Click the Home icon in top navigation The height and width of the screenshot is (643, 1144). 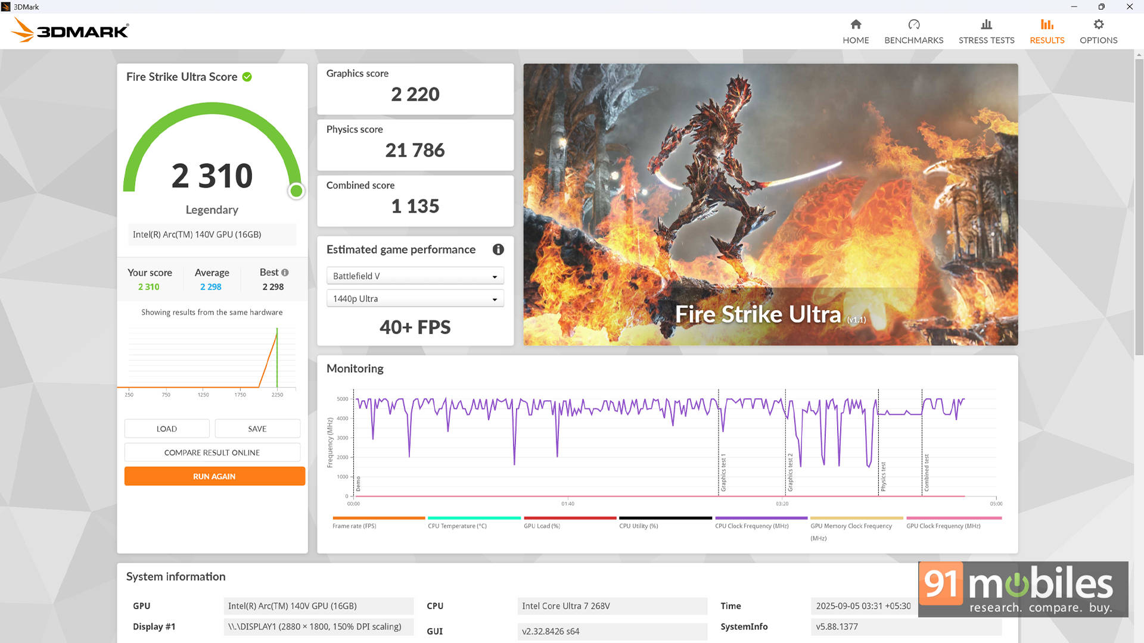click(x=856, y=24)
